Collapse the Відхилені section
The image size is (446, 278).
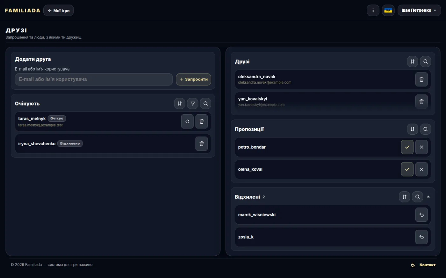tap(428, 197)
